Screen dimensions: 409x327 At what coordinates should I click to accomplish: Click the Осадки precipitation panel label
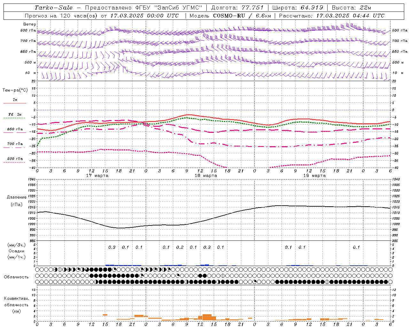(17, 251)
